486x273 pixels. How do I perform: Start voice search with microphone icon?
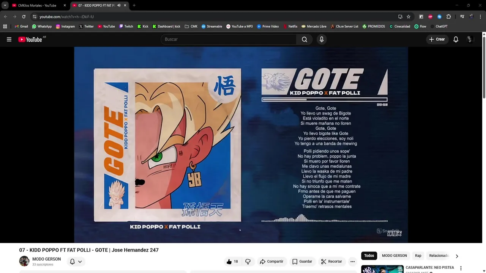click(x=322, y=39)
